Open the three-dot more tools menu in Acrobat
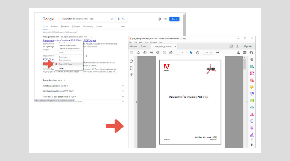This screenshot has width=290, height=161. coord(217,53)
